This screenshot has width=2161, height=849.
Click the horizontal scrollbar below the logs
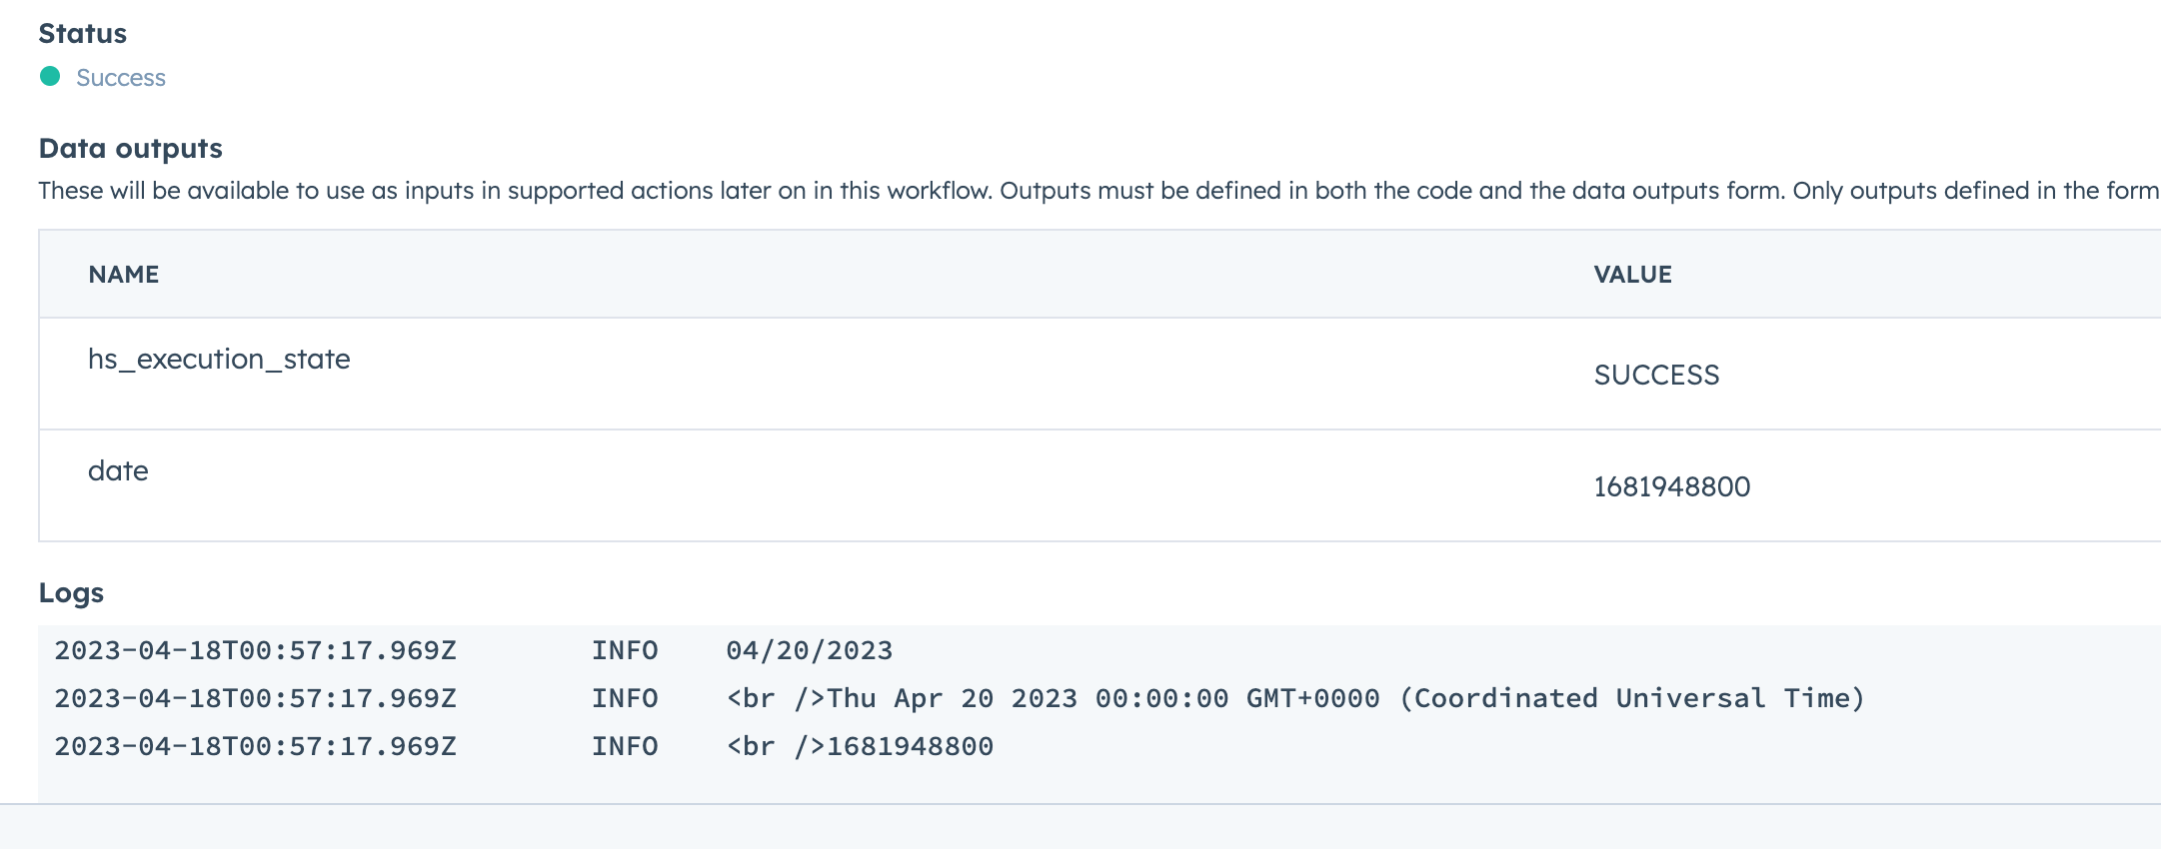click(1080, 825)
